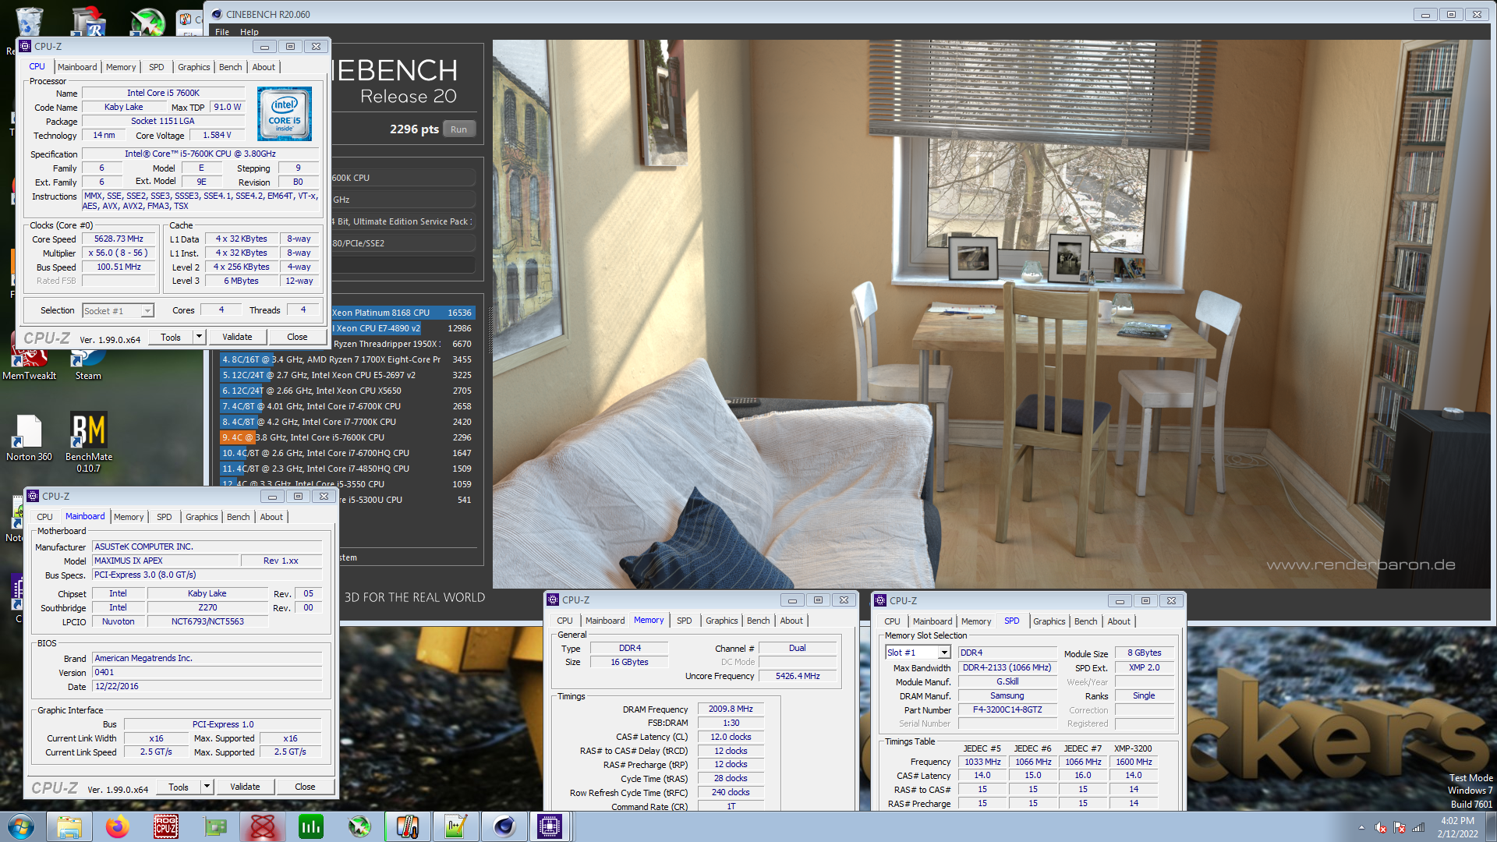Switch to Bench tab in CPU-Z CPU window

230,67
